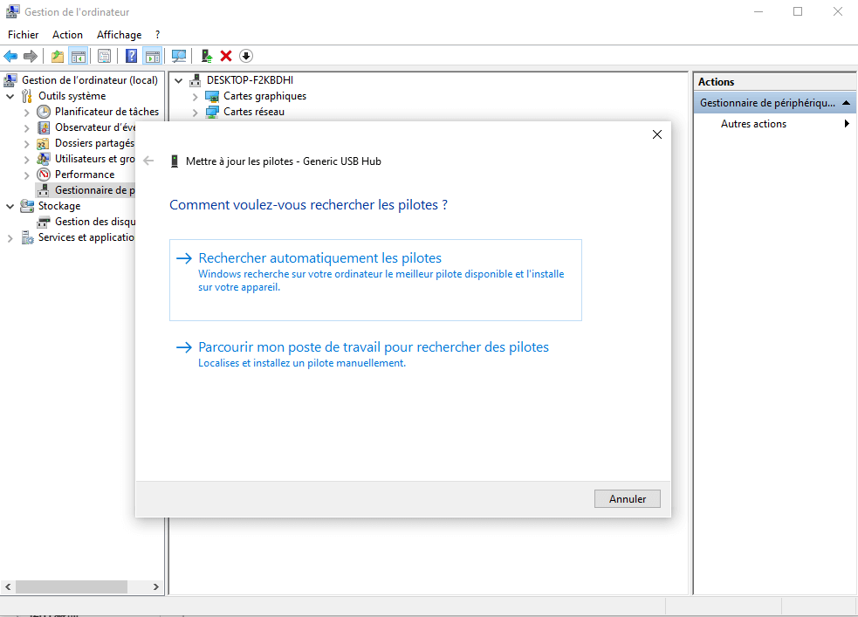Image resolution: width=858 pixels, height=617 pixels.
Task: Open the Affichage menu
Action: [x=119, y=35]
